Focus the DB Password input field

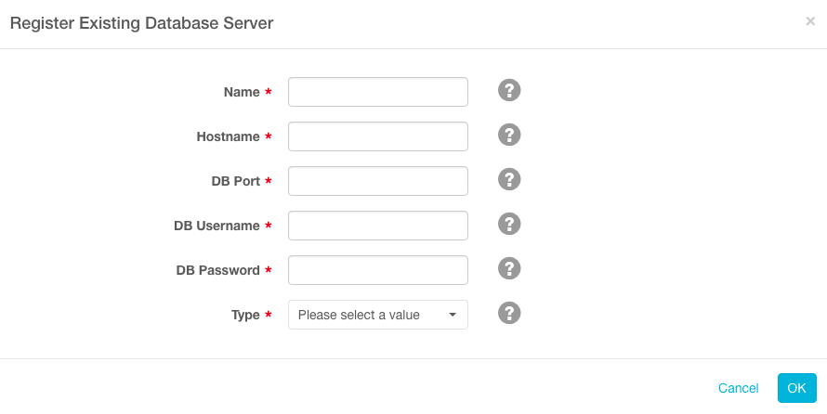(x=378, y=270)
